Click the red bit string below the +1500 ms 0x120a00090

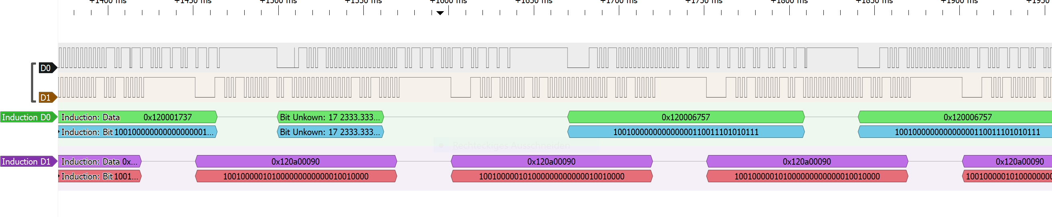point(296,176)
